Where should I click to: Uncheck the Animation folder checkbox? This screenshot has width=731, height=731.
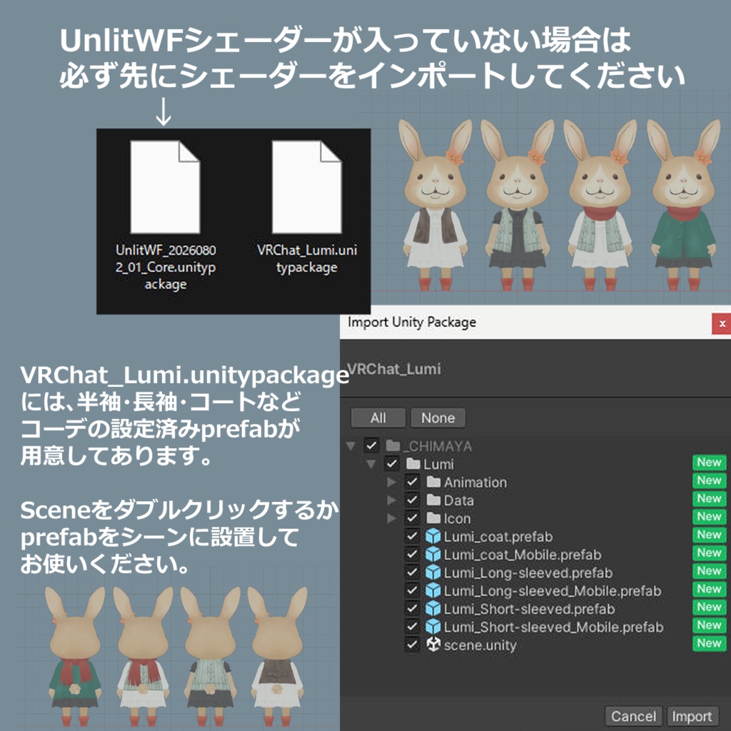click(x=412, y=482)
